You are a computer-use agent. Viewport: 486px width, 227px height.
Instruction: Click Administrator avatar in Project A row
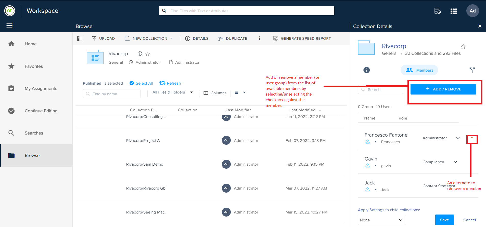click(226, 140)
